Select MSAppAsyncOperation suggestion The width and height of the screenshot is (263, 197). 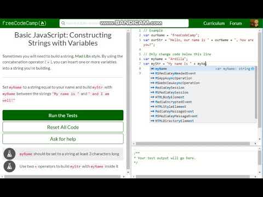point(202,78)
